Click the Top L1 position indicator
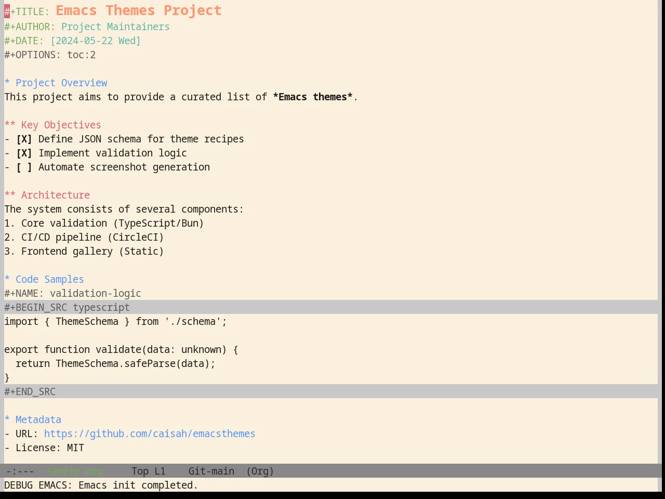Viewport: 665px width, 499px height. (x=149, y=471)
